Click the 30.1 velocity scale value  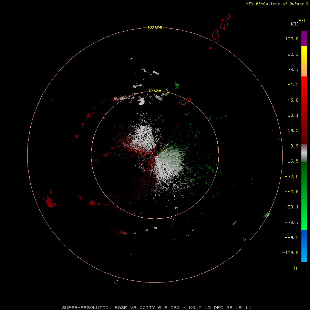(x=293, y=115)
